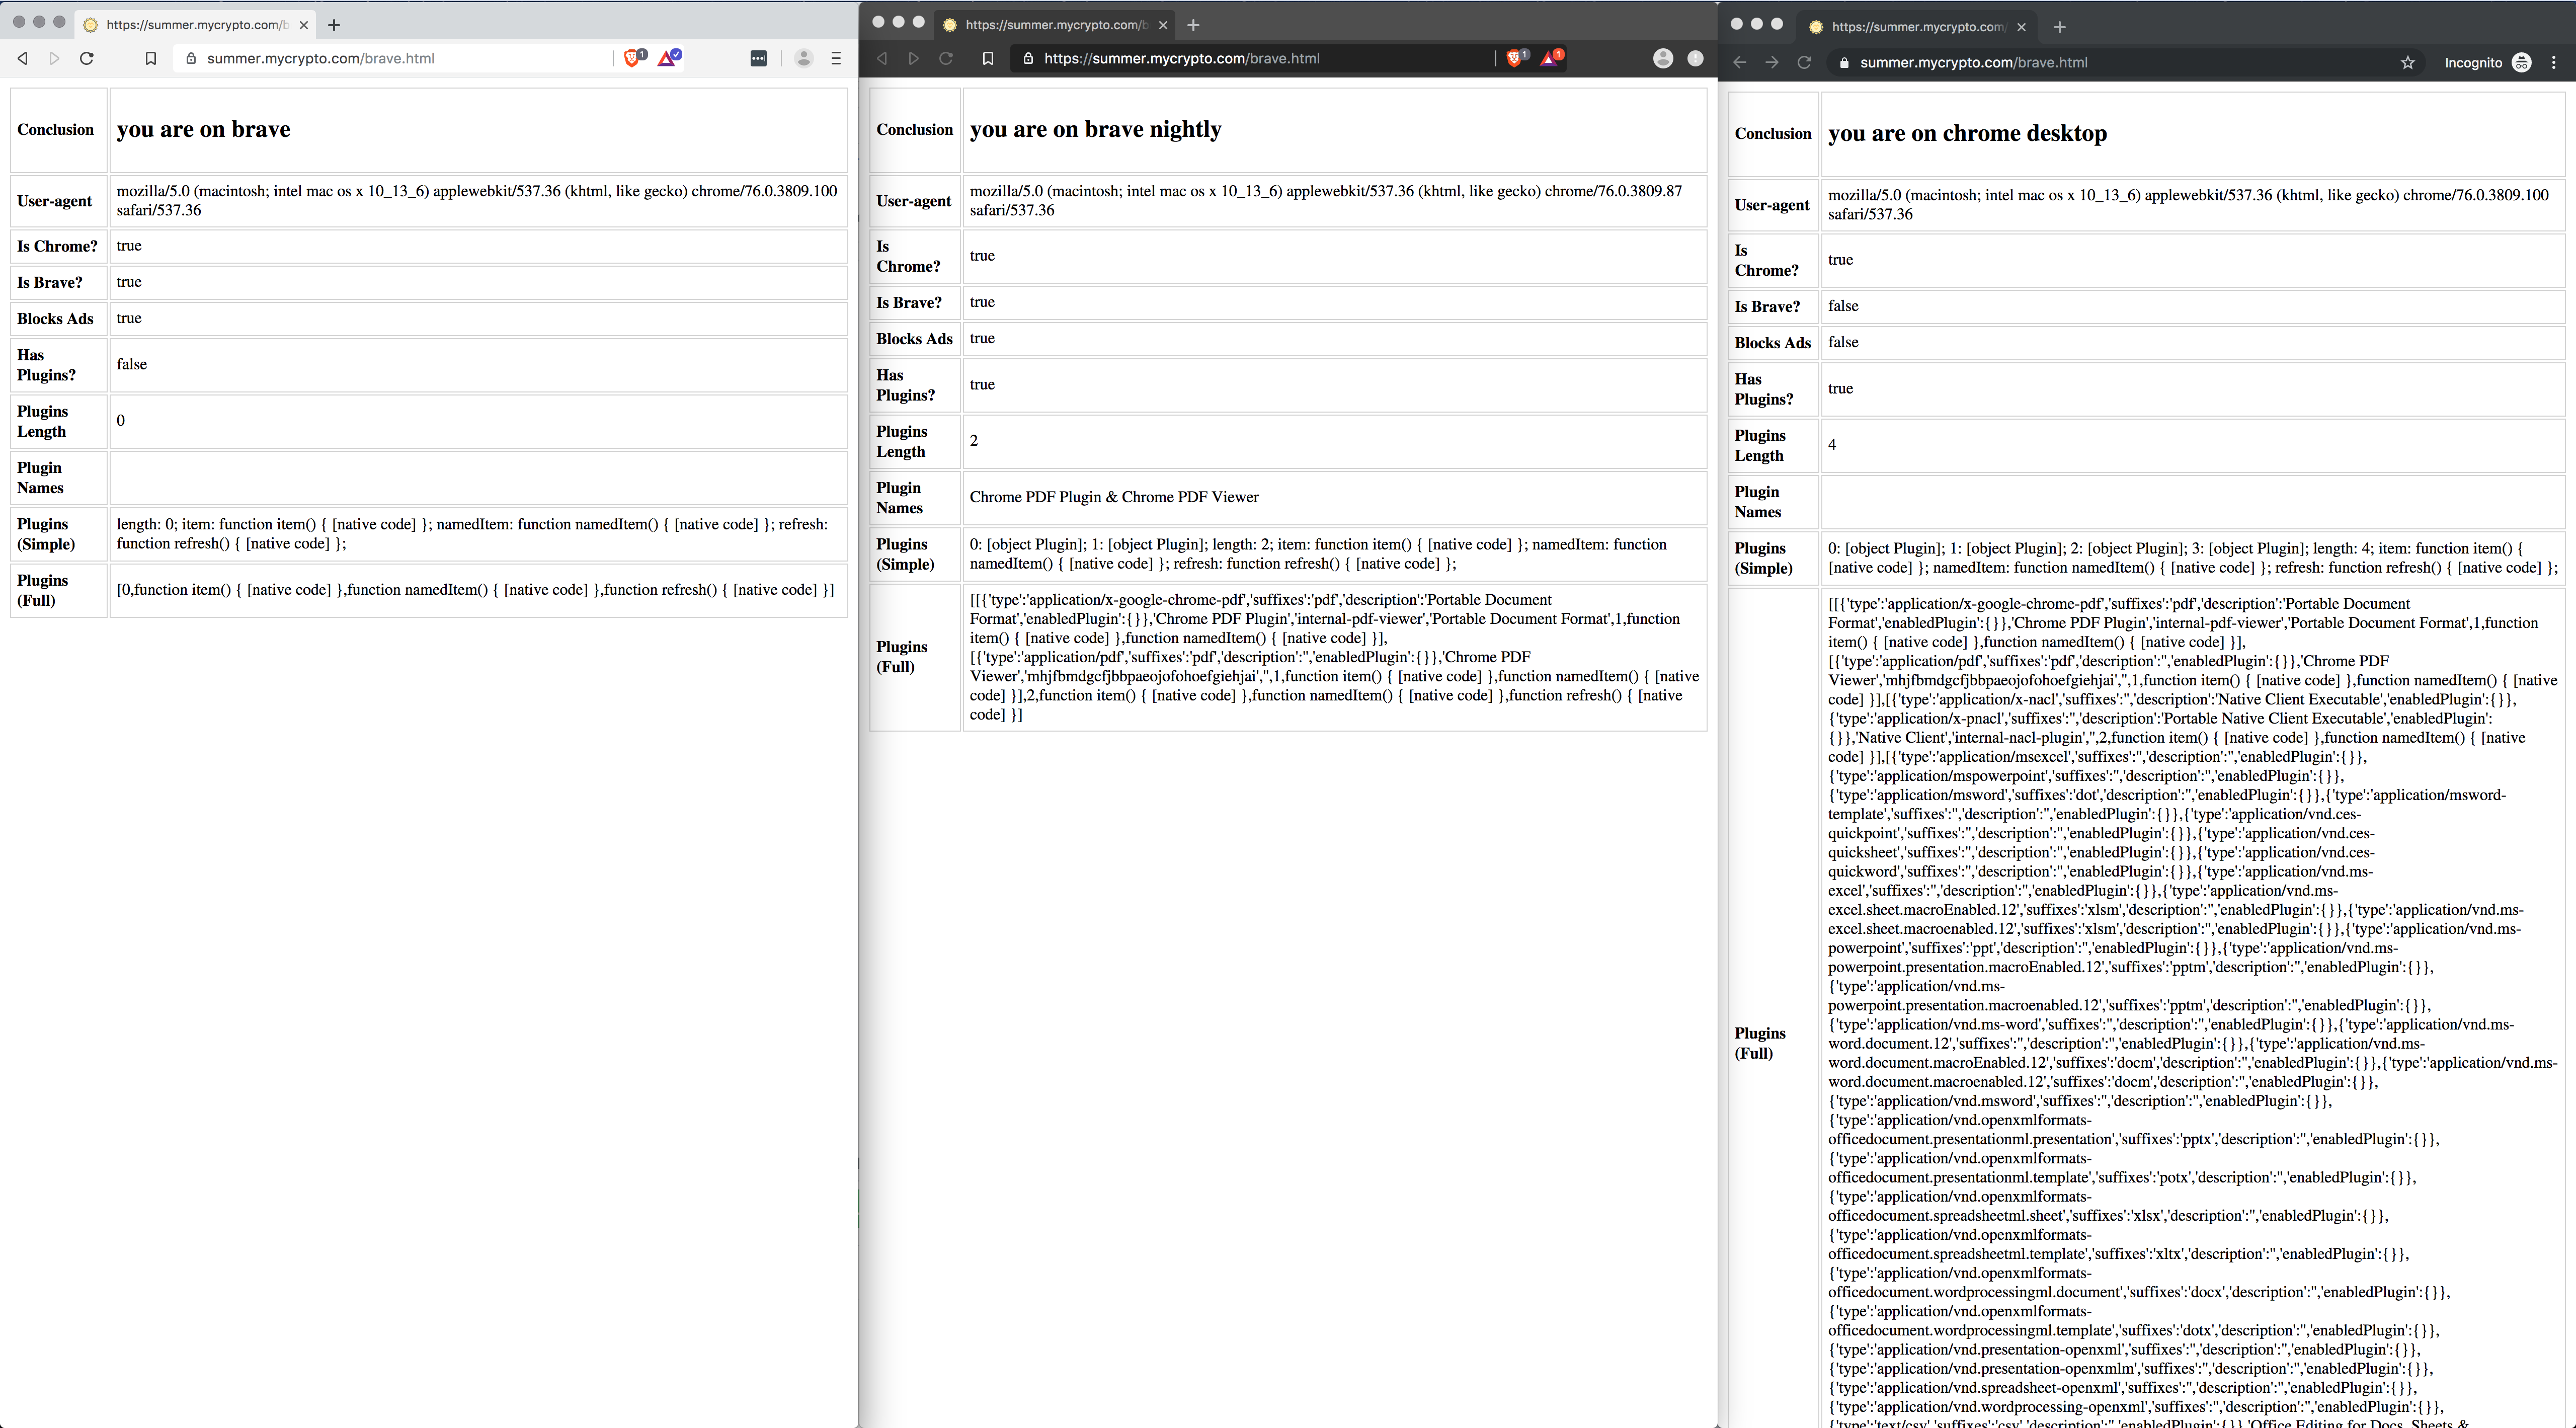Open profile avatar in Brave Nightly window

(1663, 58)
